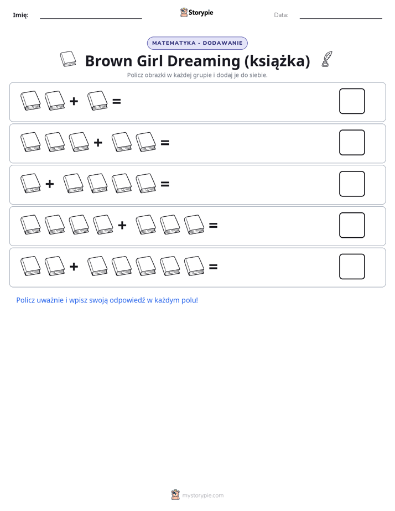Click the Brown Girl Dreaming (książka) title
The width and height of the screenshot is (395, 511).
[197, 61]
